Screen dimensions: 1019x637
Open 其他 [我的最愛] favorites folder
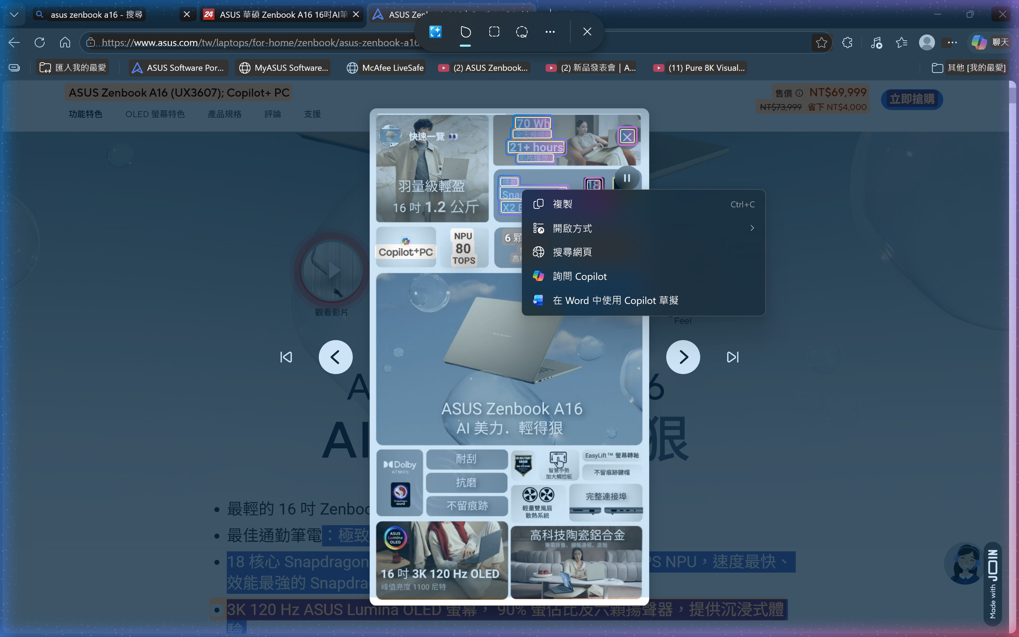tap(968, 68)
